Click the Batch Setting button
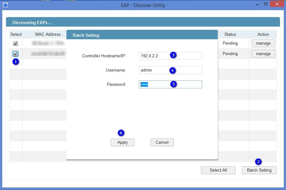This screenshot has height=190, width=286. tap(259, 170)
